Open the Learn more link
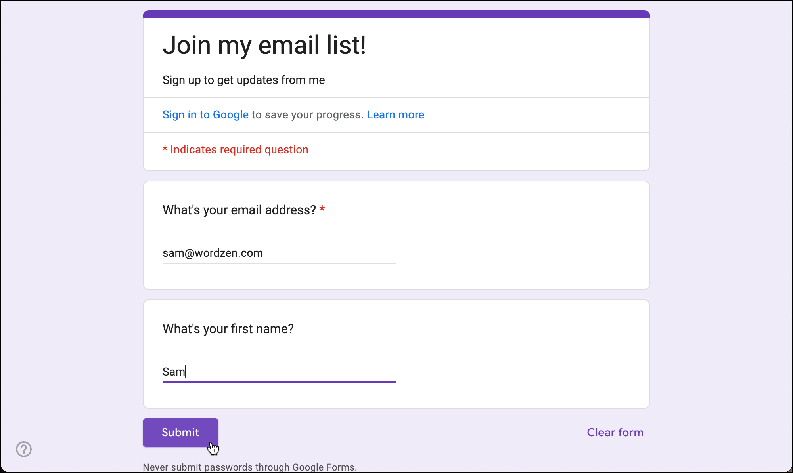 [x=395, y=114]
